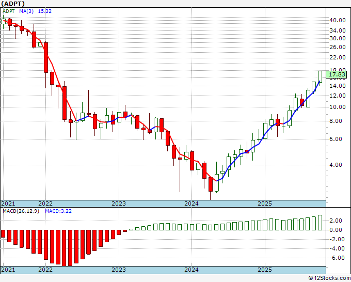Screen dimensions: 351x282
Task: Click the 12.00 price axis label
Action: (338, 96)
